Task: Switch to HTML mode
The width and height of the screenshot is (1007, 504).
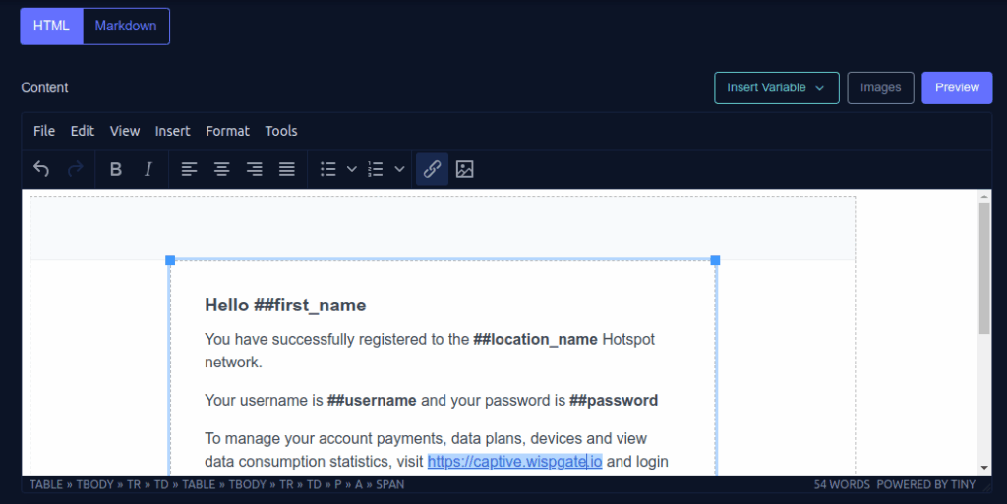Action: click(x=51, y=27)
